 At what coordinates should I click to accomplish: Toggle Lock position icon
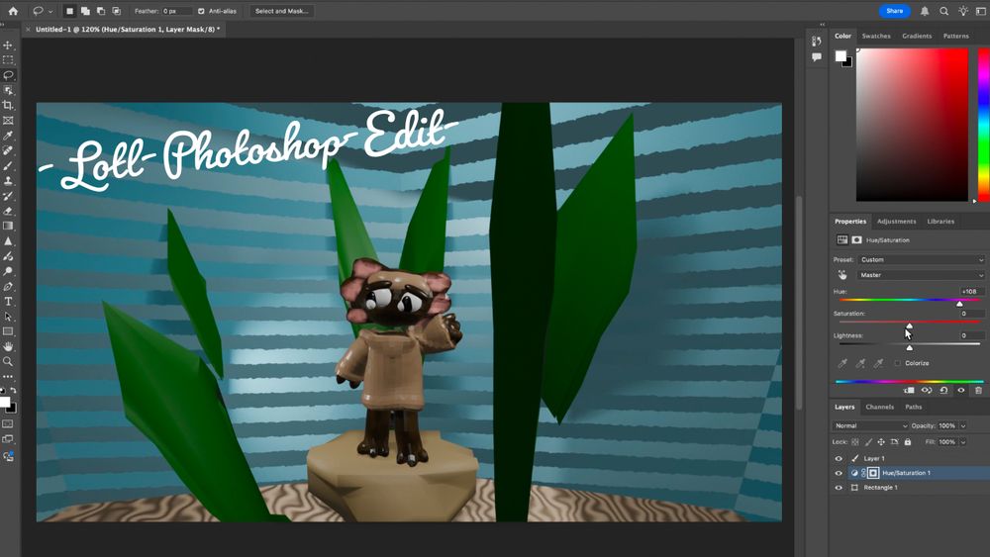pyautogui.click(x=881, y=442)
